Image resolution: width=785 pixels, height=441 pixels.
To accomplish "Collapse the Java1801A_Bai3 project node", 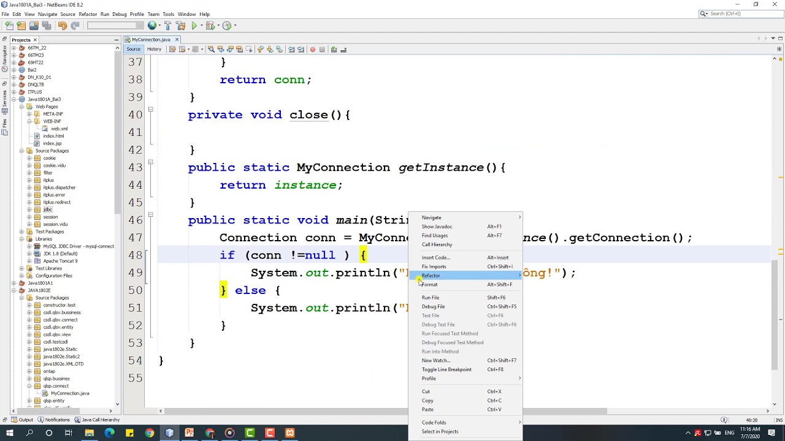I will click(14, 99).
